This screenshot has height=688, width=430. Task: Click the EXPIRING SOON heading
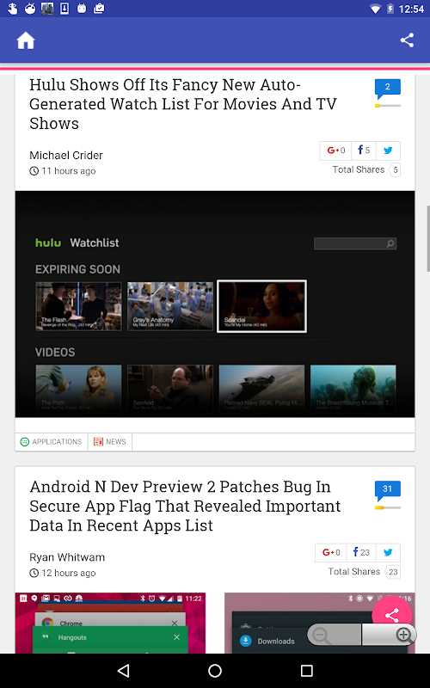(77, 269)
